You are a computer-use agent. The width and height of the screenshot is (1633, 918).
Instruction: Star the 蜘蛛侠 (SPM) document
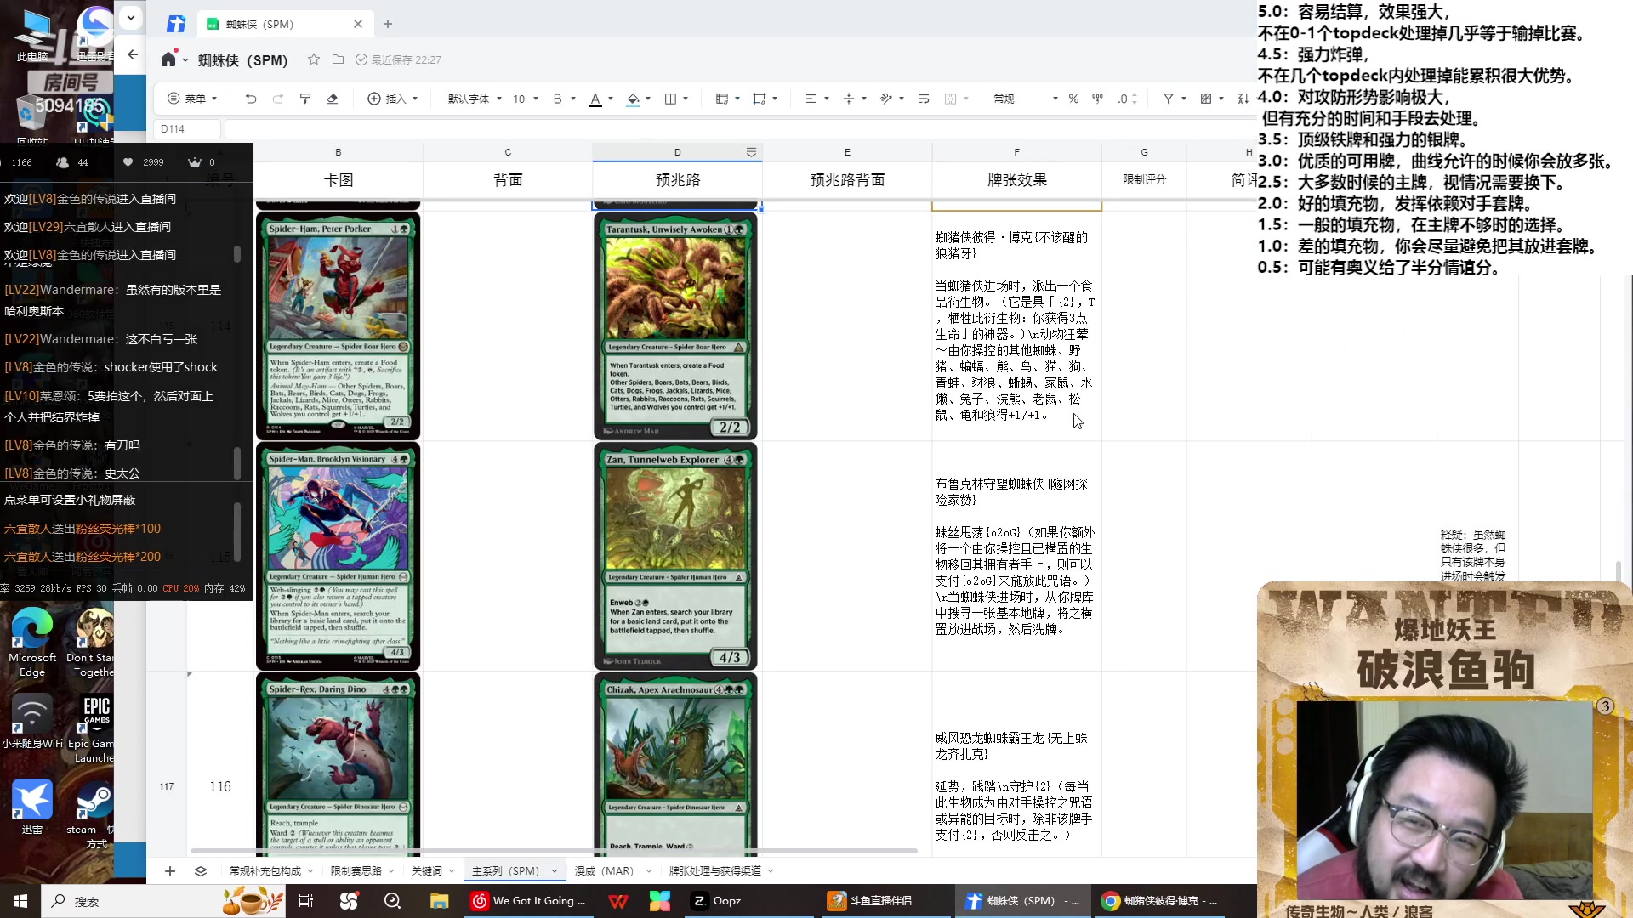314,59
